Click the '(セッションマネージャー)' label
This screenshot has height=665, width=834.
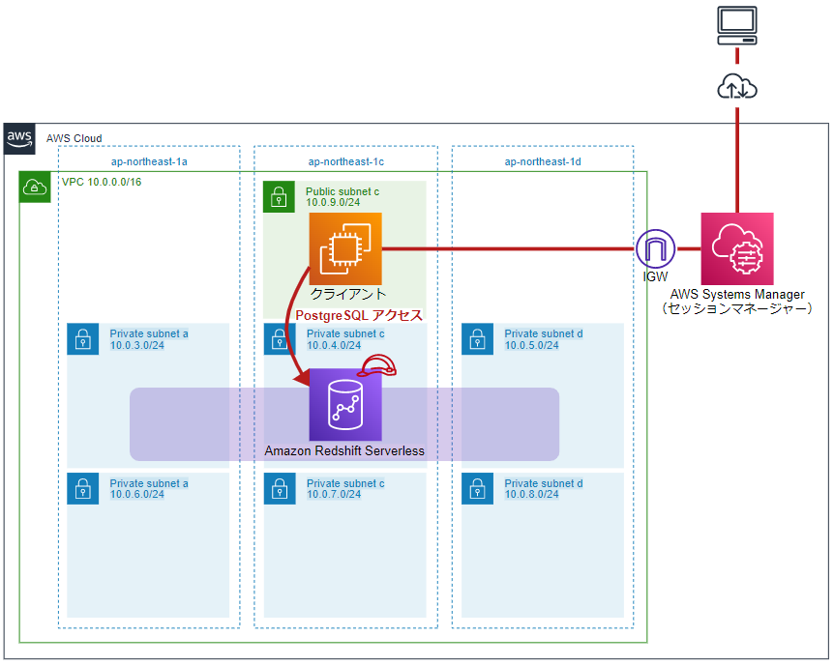coord(737,309)
